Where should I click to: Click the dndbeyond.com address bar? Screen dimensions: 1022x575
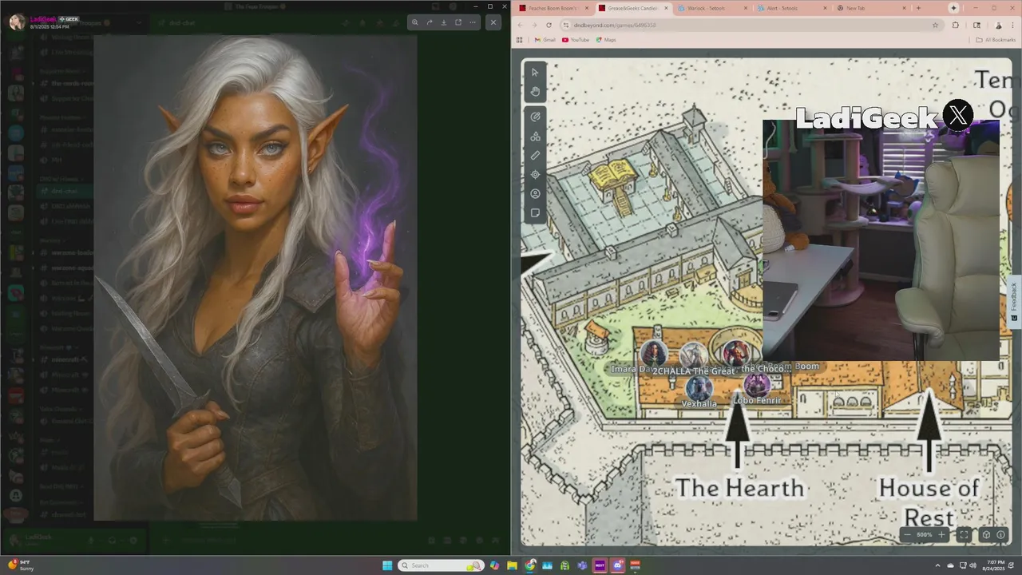(x=751, y=25)
